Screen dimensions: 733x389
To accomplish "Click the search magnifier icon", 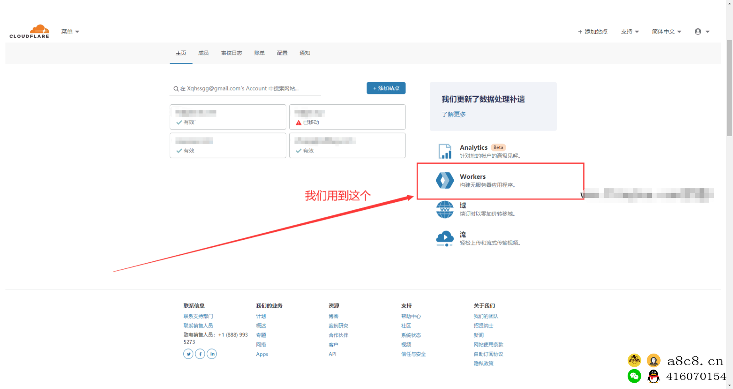I will coord(176,89).
